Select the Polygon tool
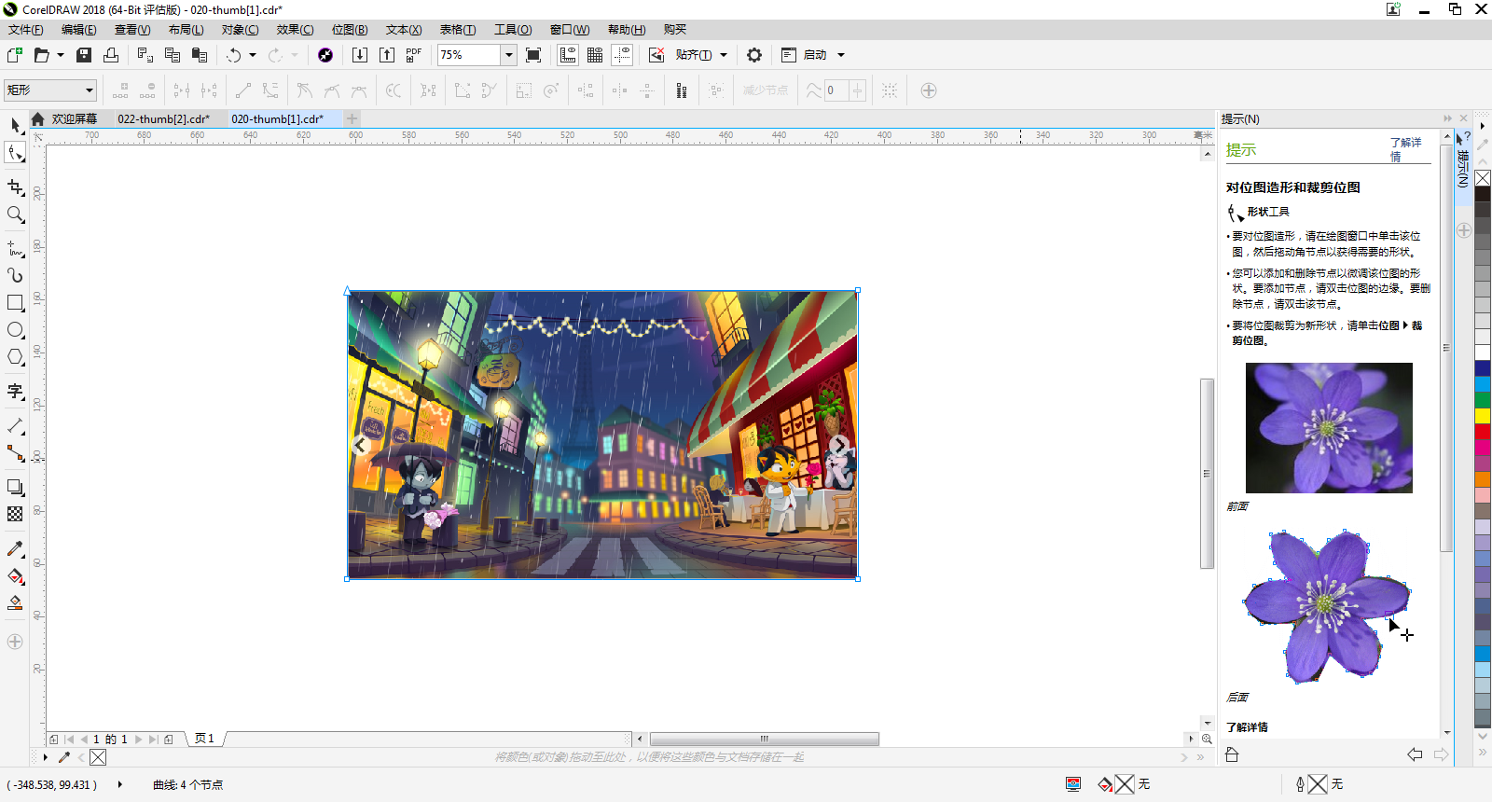Image resolution: width=1492 pixels, height=802 pixels. [15, 357]
